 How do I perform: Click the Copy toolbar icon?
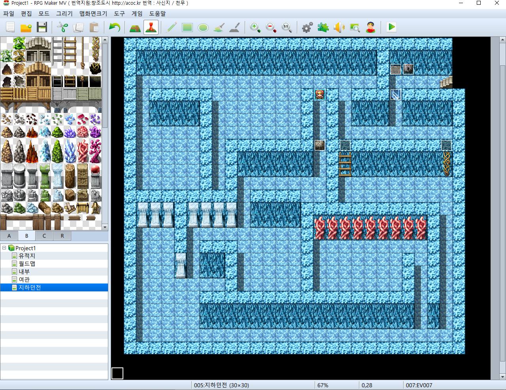78,27
